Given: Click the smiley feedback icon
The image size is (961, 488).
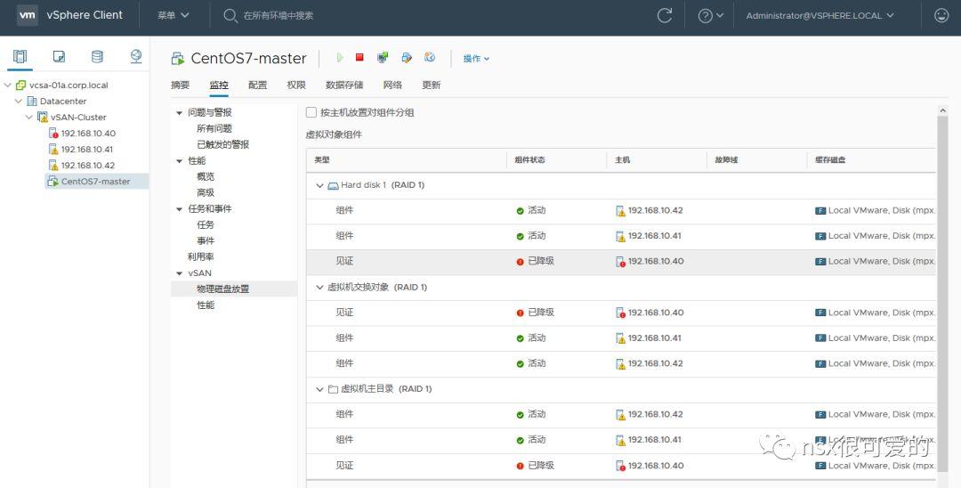Looking at the screenshot, I should (941, 16).
